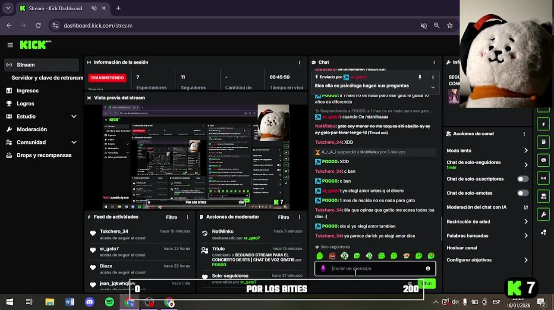Open the emoji picker in message box

pos(428,269)
